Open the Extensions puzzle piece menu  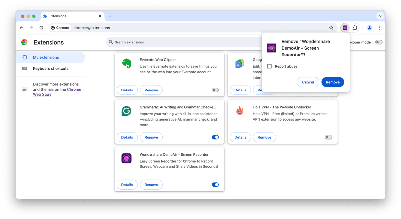(355, 28)
